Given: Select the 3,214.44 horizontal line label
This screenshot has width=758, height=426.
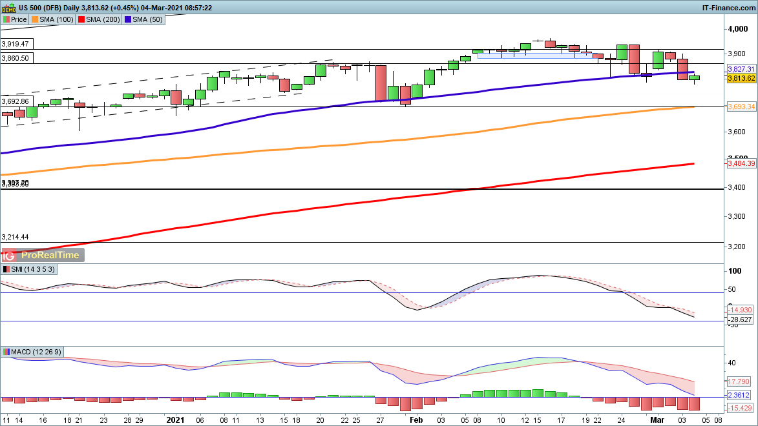Looking at the screenshot, I should (16, 238).
